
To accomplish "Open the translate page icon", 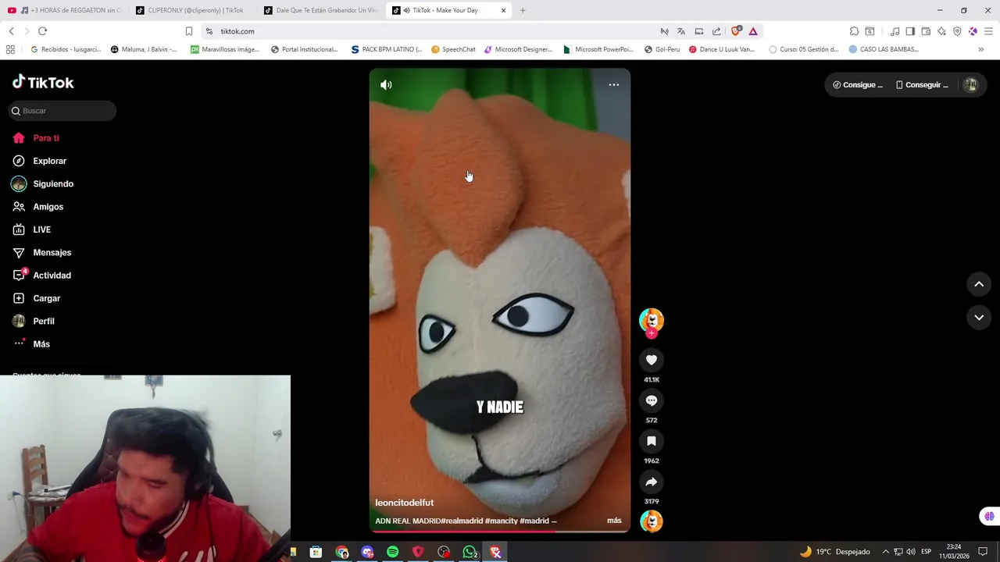I will pyautogui.click(x=681, y=31).
